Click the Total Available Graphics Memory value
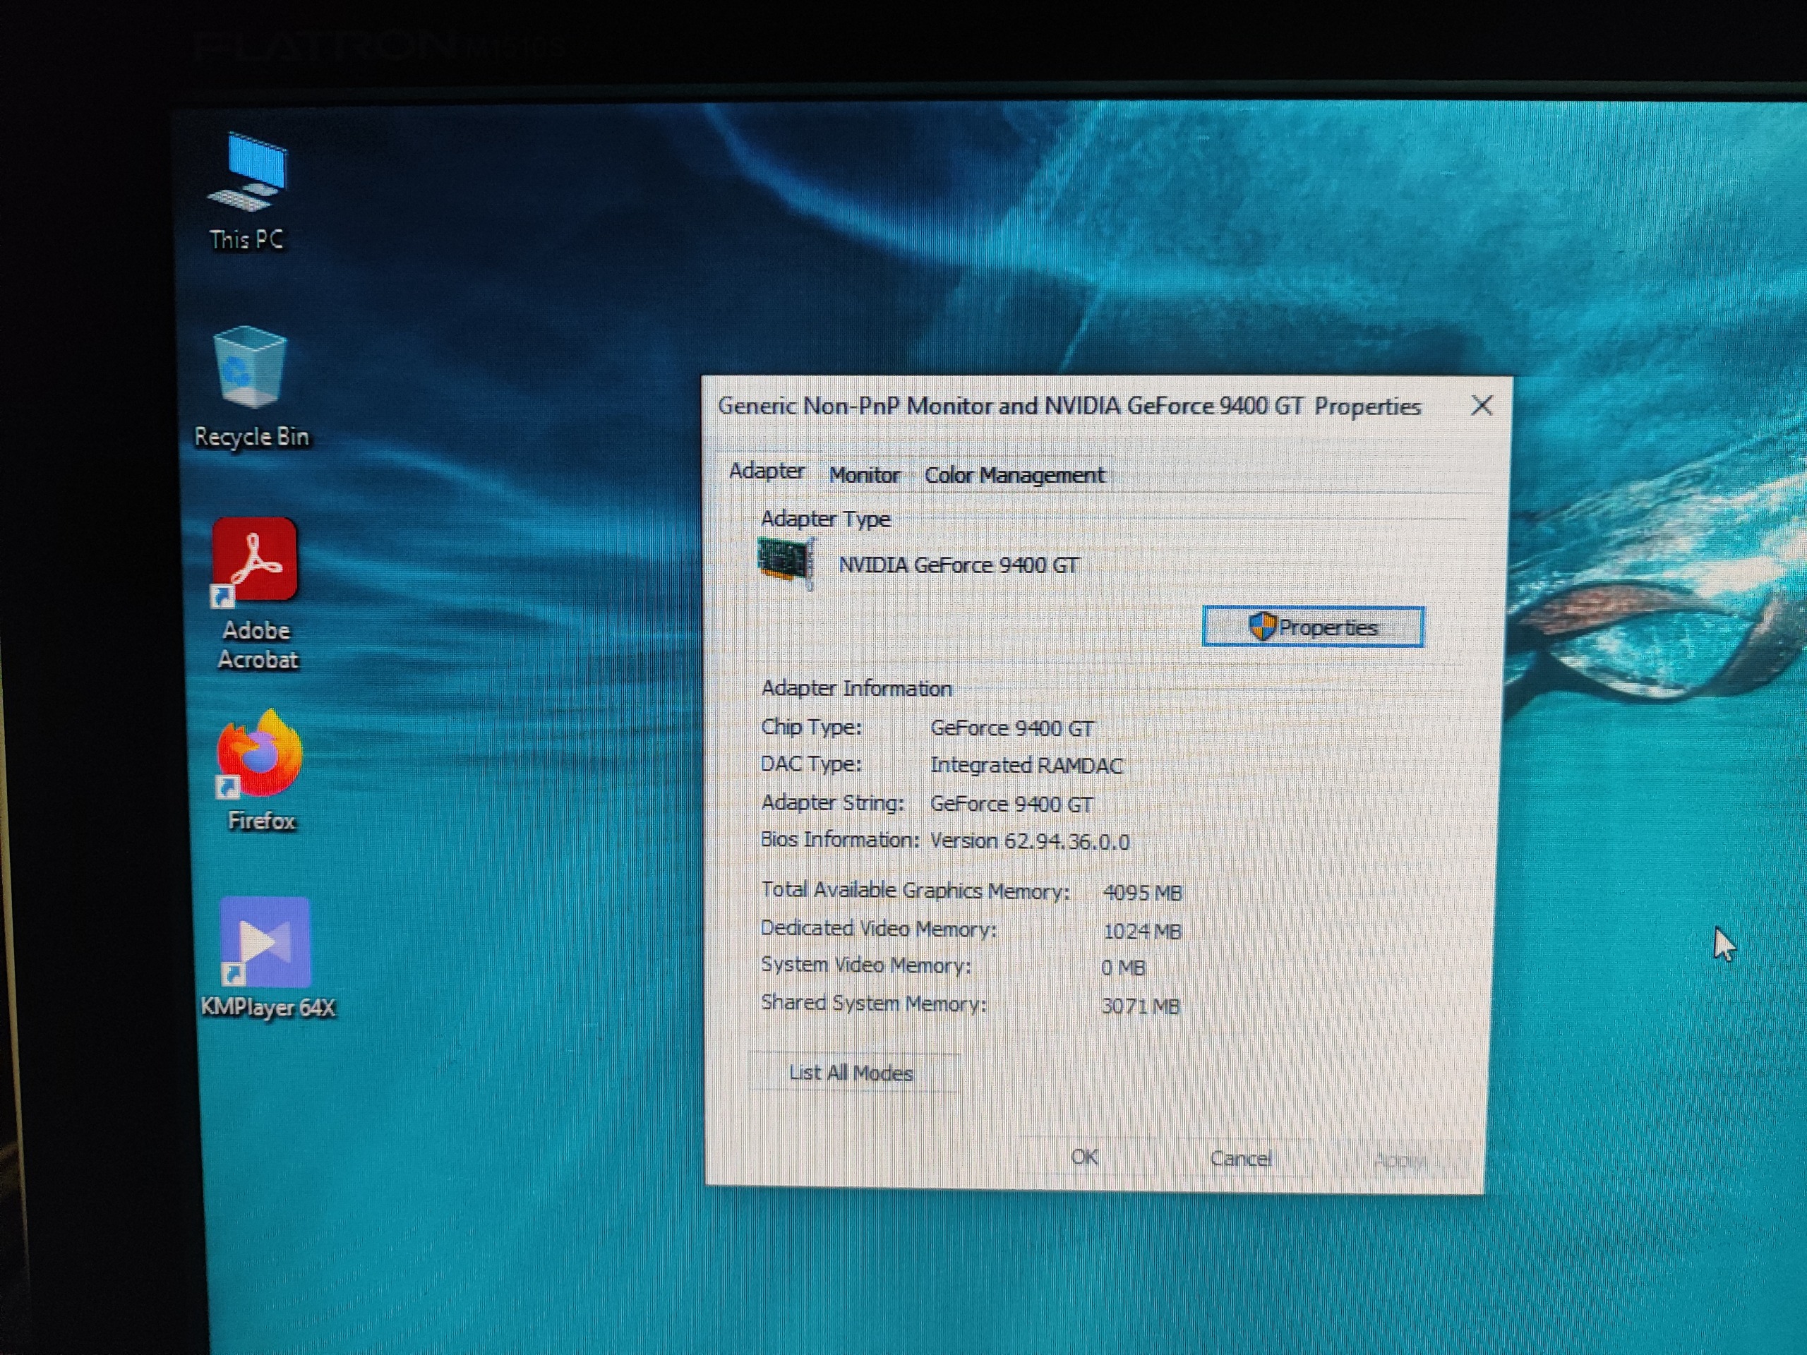This screenshot has height=1355, width=1807. [x=1142, y=893]
